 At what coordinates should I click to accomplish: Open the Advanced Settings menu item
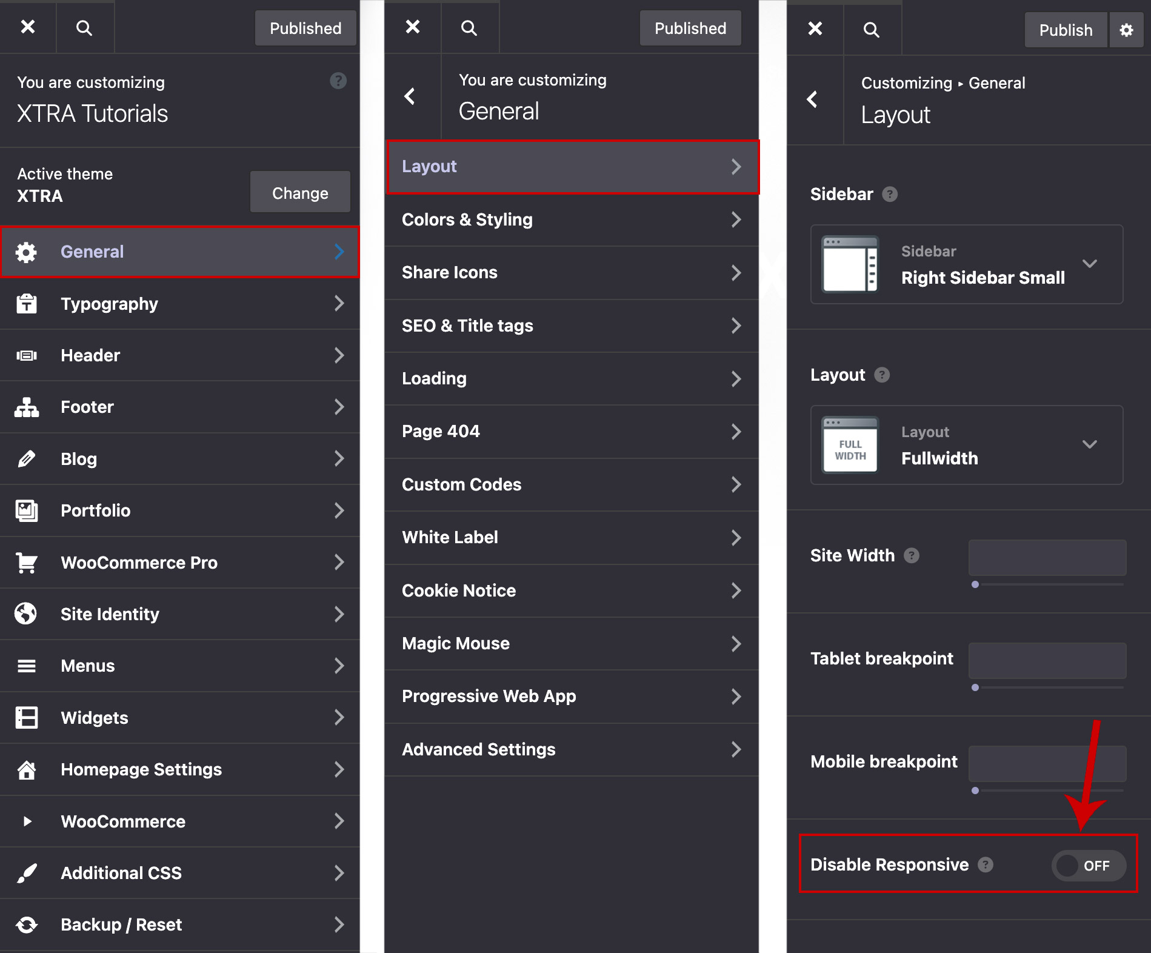571,750
